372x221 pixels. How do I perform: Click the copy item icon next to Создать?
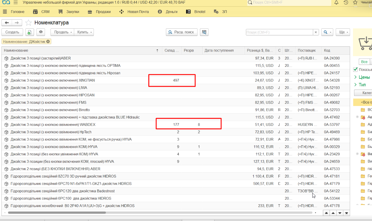30,32
